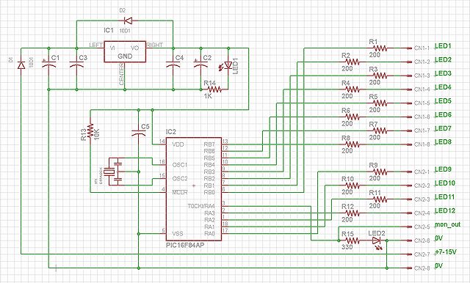Click the MCLR pin label

(180, 192)
